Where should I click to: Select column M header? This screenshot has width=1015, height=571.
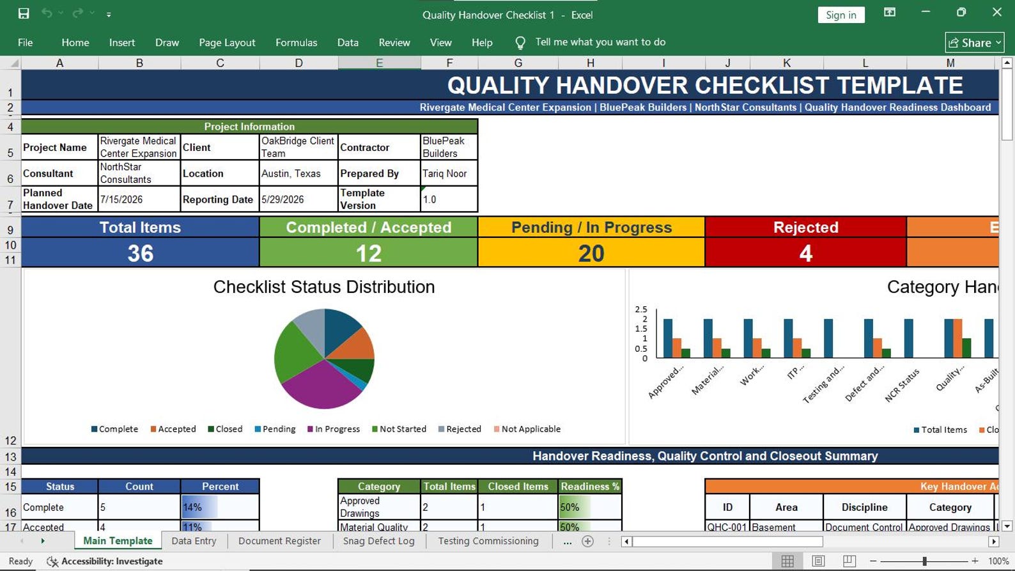(950, 63)
